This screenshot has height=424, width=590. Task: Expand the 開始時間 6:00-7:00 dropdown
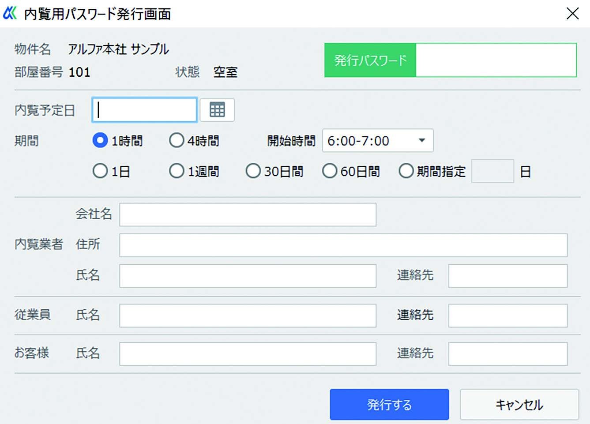point(378,141)
